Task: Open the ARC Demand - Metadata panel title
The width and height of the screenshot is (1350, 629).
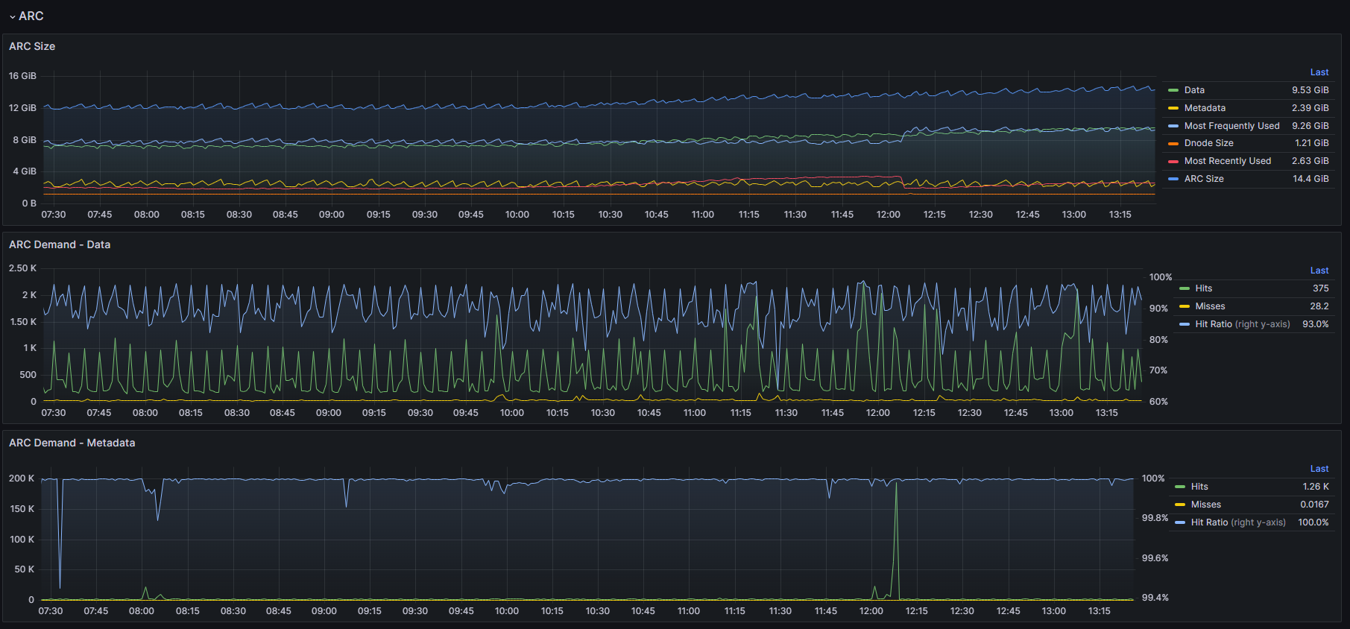Action: pyautogui.click(x=72, y=443)
